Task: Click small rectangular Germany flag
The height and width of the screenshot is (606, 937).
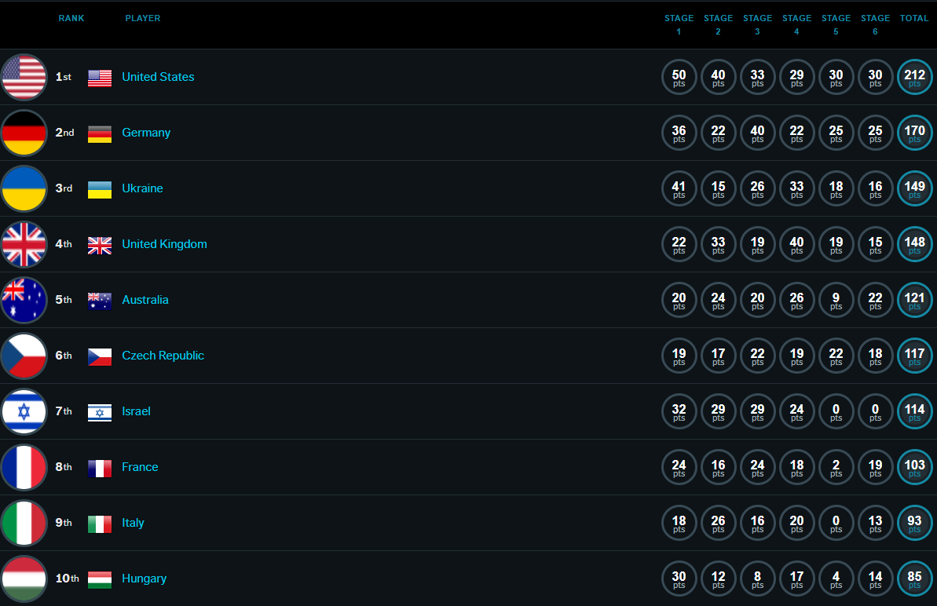Action: (100, 134)
